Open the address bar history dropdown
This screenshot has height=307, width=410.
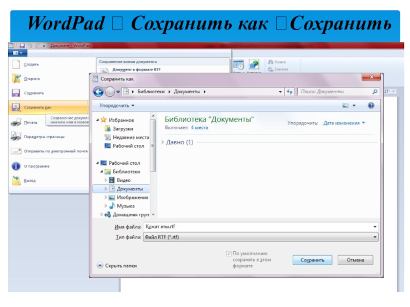coord(280,92)
